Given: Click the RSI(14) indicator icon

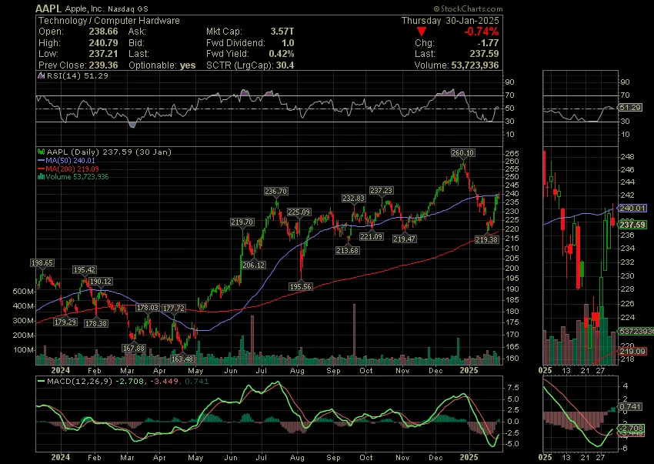Looking at the screenshot, I should 42,75.
